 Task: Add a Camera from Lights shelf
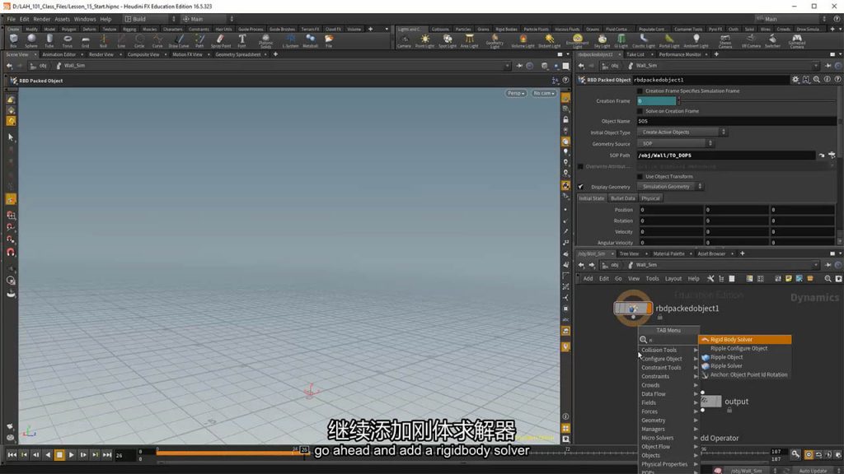click(404, 41)
